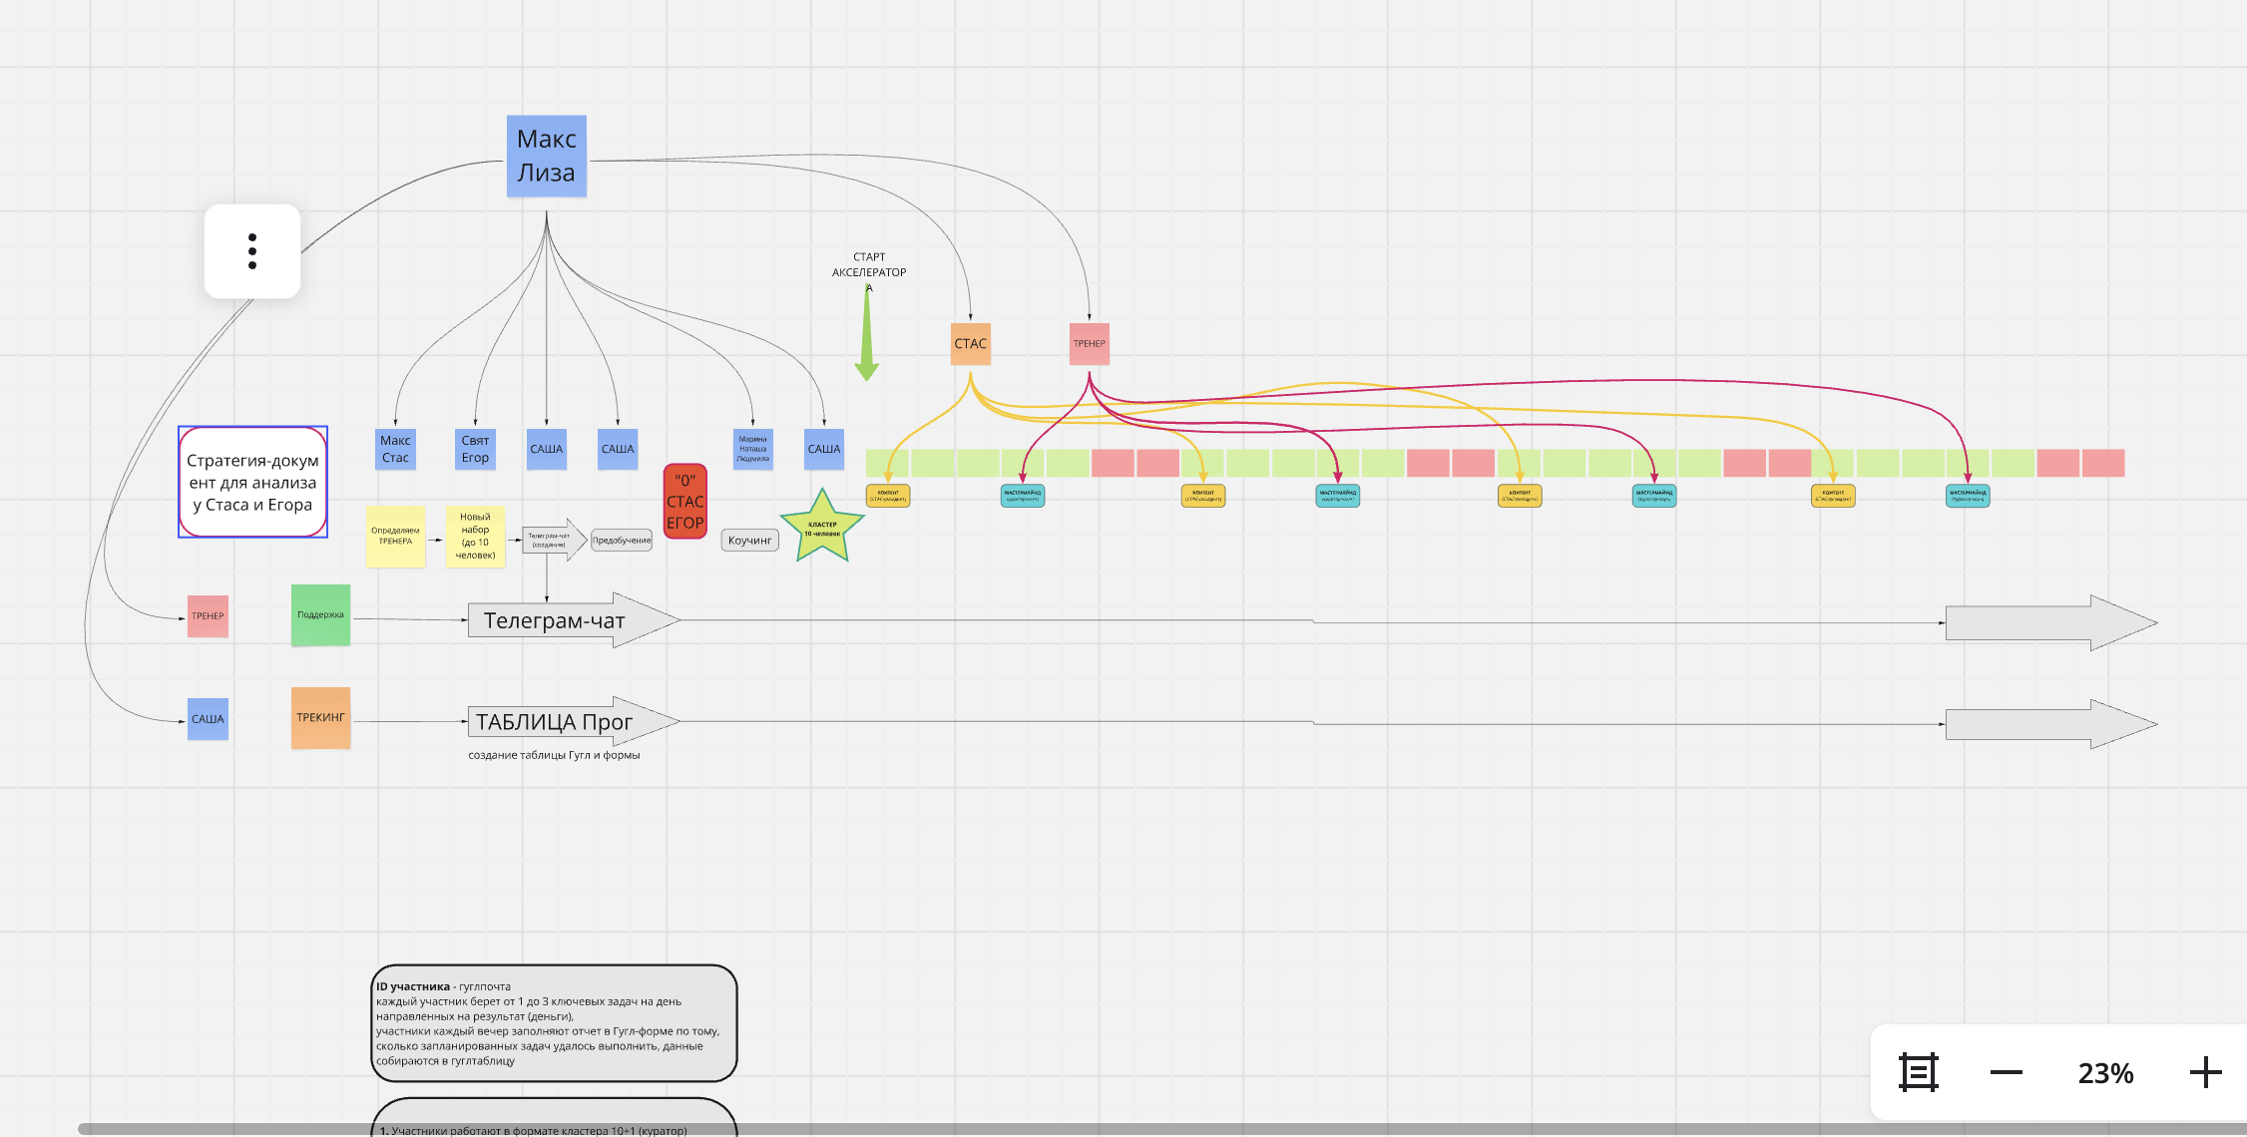The height and width of the screenshot is (1137, 2247).
Task: Zoom in with the plus icon
Action: [2205, 1073]
